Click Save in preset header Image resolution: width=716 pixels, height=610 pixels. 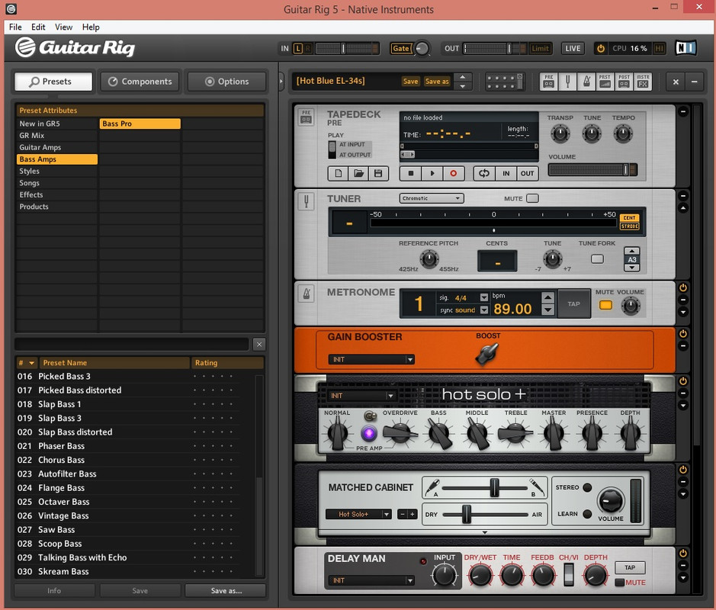click(410, 82)
